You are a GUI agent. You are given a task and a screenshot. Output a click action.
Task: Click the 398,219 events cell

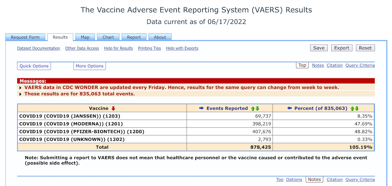coord(229,124)
